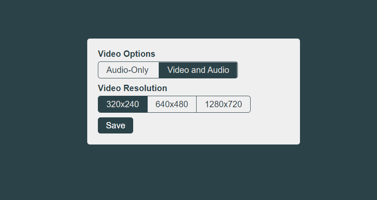Tap the middle resolution option 640x480
Image resolution: width=377 pixels, height=200 pixels.
[172, 104]
